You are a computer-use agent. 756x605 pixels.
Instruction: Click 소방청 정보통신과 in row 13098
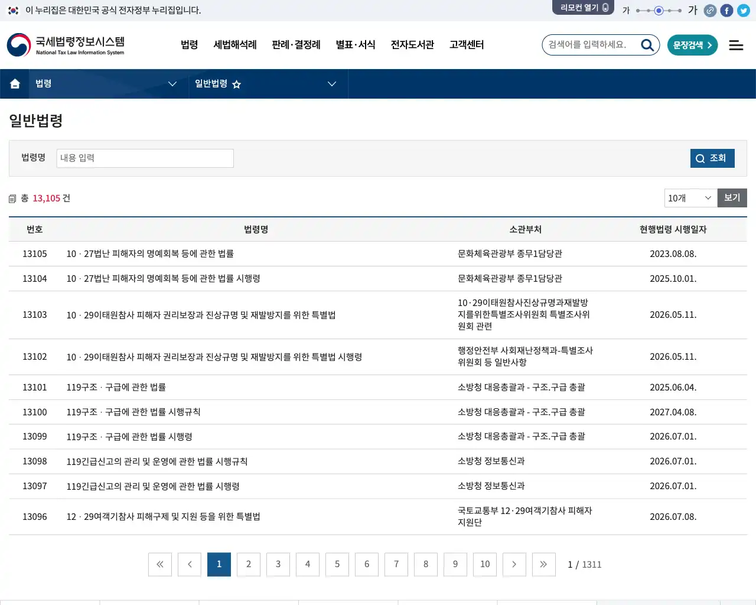[x=491, y=461]
